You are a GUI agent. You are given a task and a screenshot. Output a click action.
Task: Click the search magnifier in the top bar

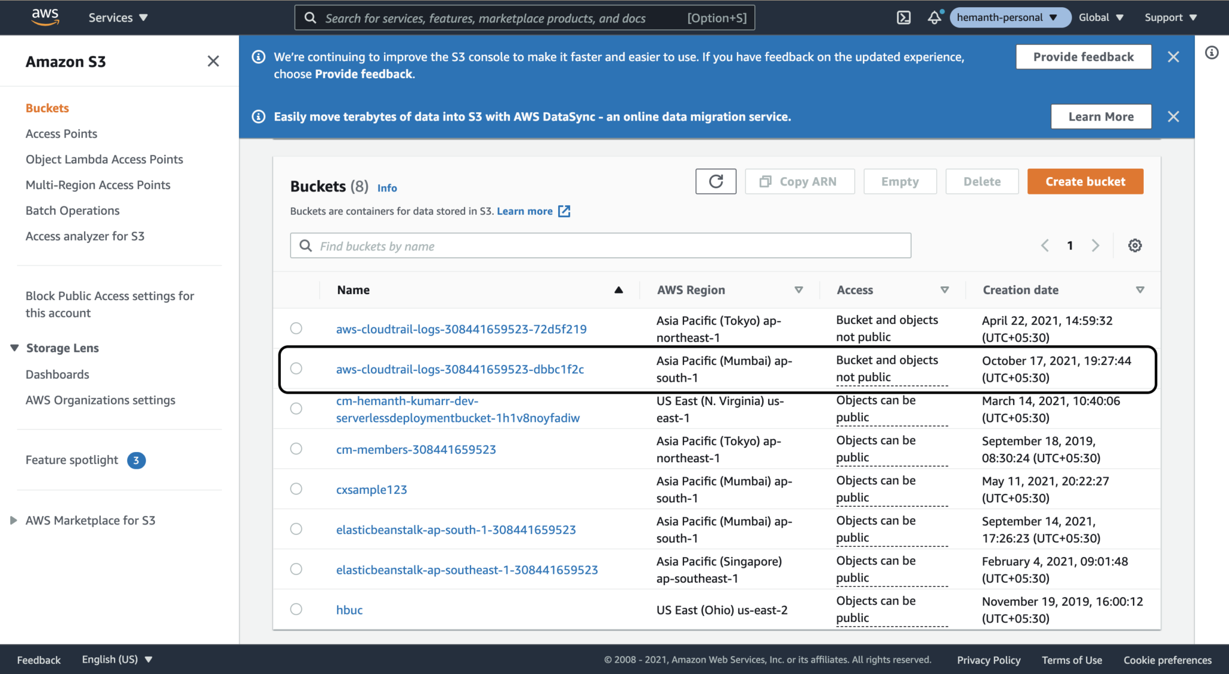point(310,18)
